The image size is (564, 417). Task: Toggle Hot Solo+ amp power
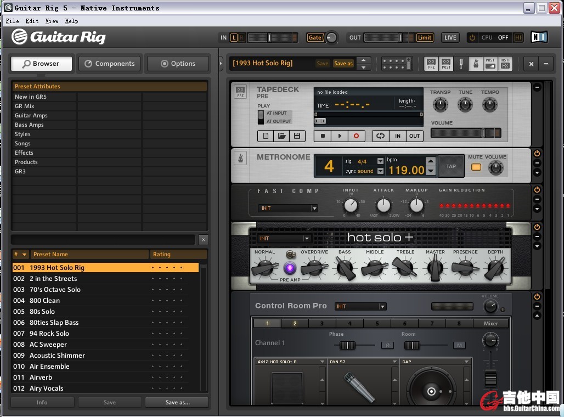click(537, 227)
